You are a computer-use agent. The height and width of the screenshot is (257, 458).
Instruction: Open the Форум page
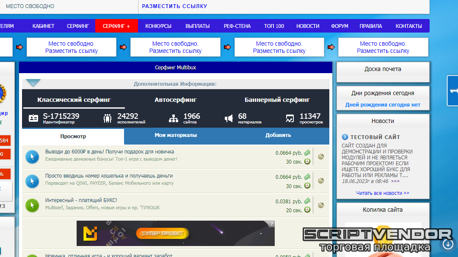(x=339, y=26)
